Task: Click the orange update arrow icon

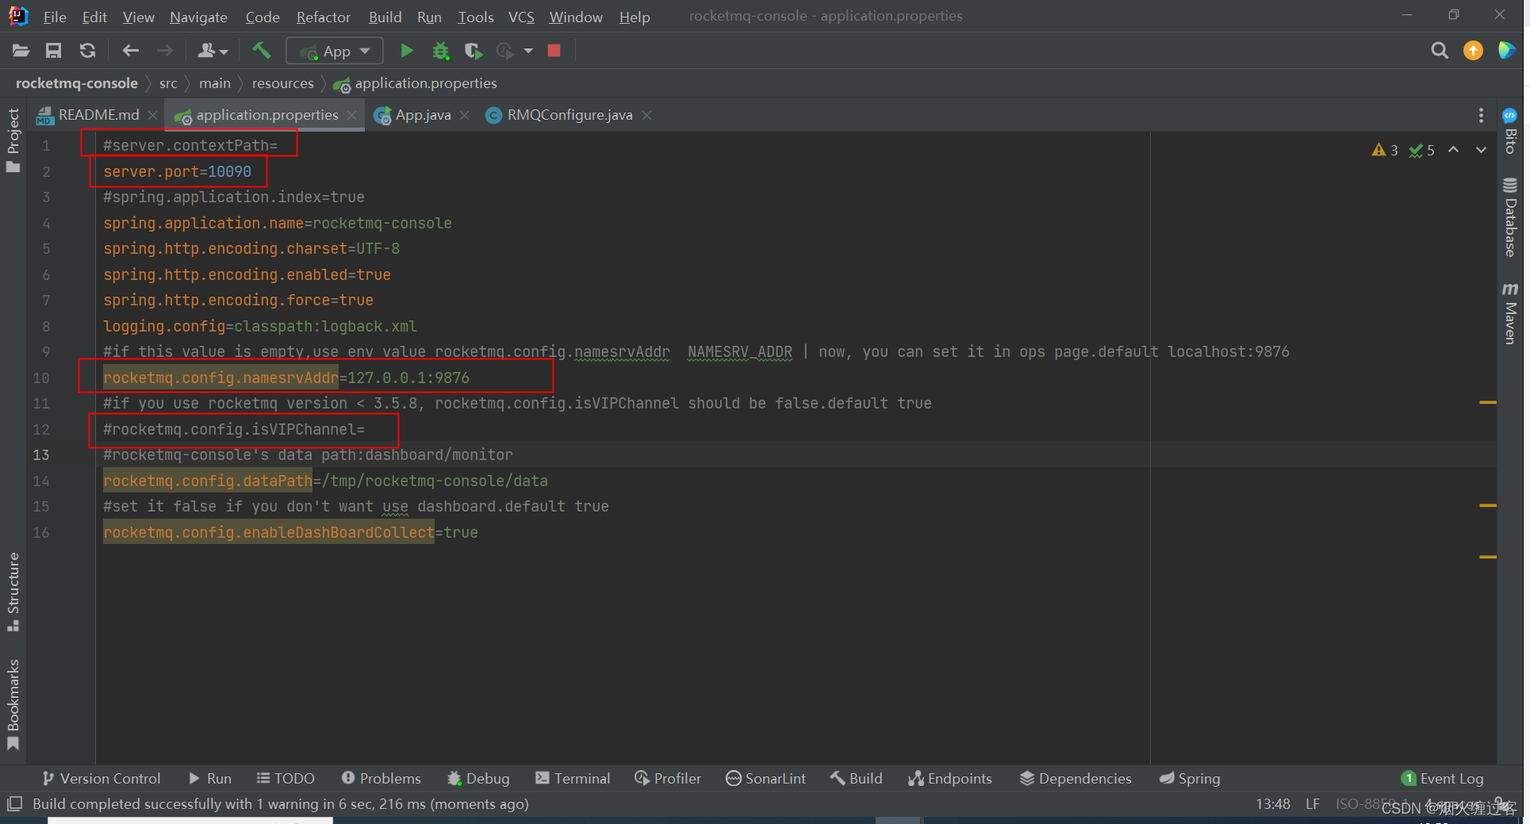Action: coord(1473,51)
